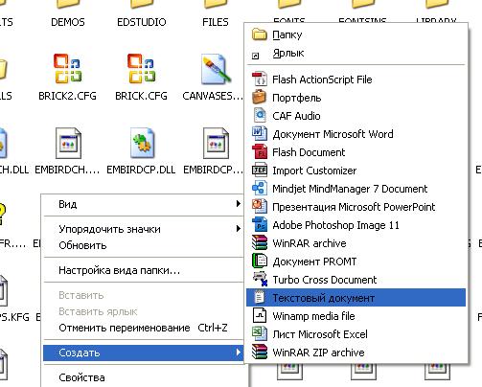This screenshot has width=482, height=387.
Task: Click the WinRAR ZIP archive icon
Action: [x=259, y=353]
